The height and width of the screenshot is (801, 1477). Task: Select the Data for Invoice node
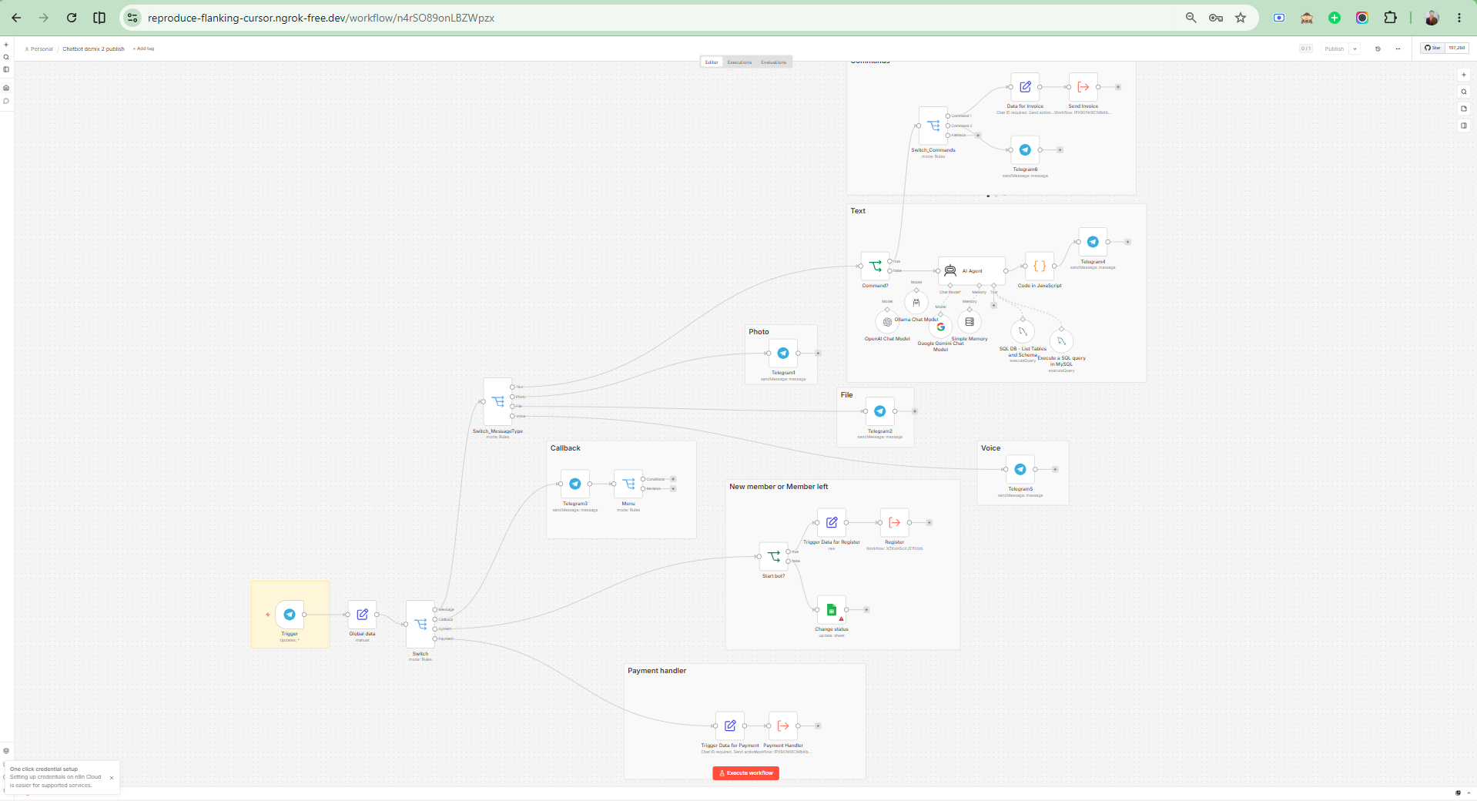pyautogui.click(x=1025, y=87)
